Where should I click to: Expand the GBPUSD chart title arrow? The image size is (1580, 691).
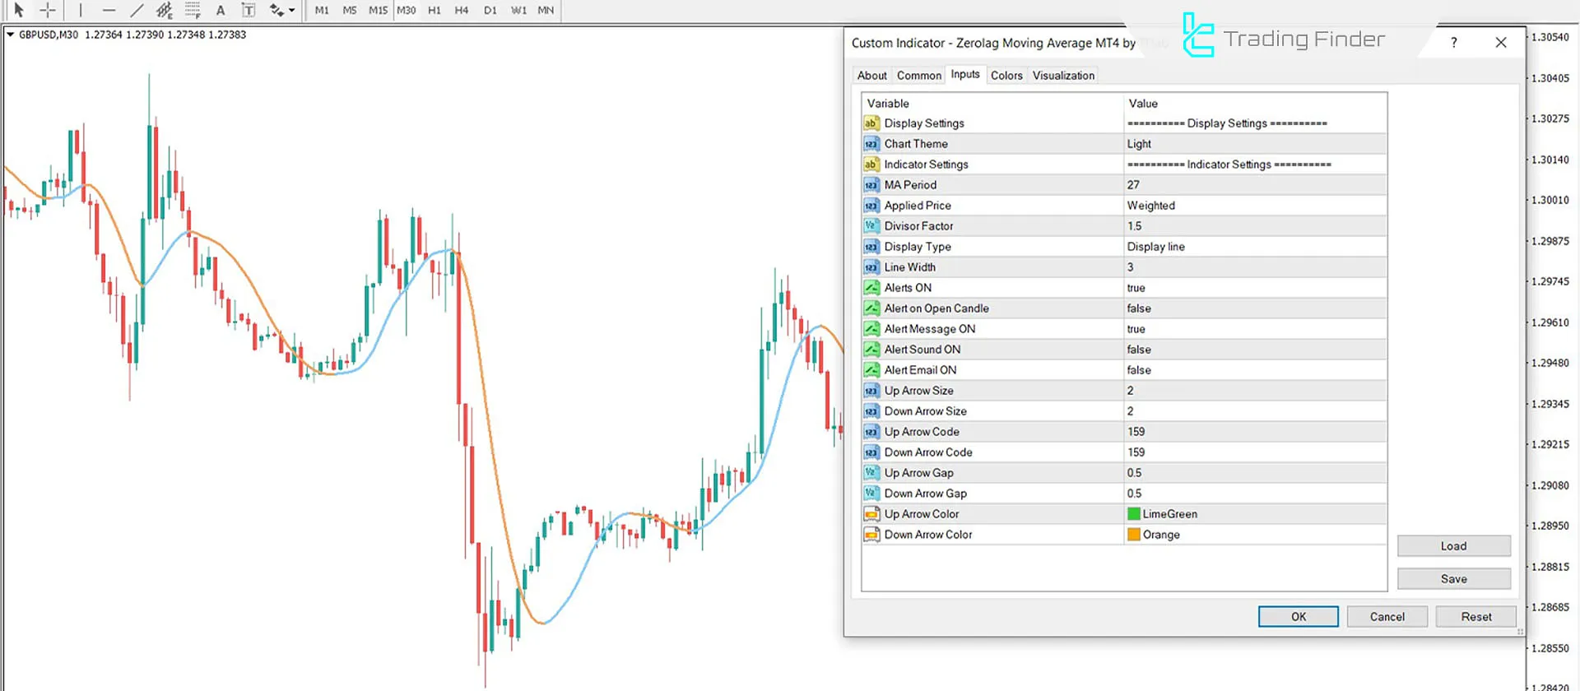click(x=11, y=35)
